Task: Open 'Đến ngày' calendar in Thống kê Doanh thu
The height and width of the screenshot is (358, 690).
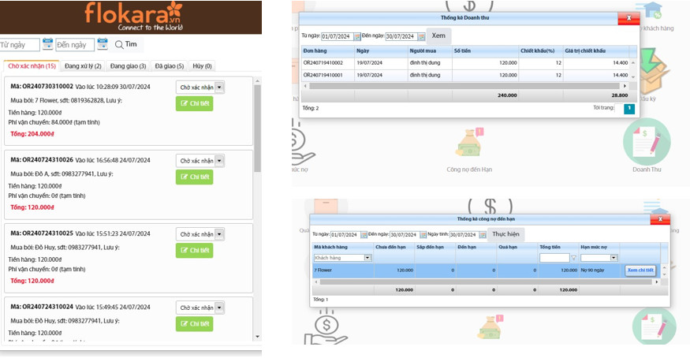Action: [422, 36]
